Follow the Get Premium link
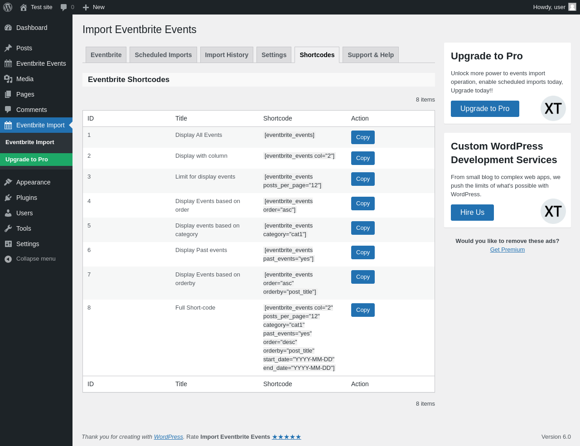580x446 pixels. coord(507,250)
